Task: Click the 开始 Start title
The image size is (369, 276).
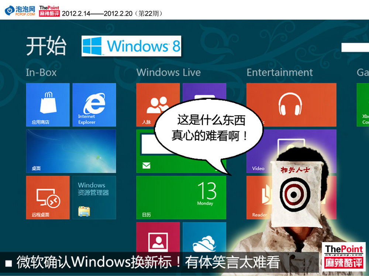Action: coord(46,46)
